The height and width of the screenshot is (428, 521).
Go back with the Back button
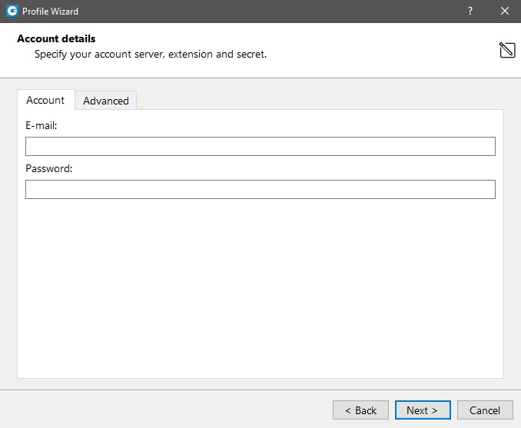[360, 410]
